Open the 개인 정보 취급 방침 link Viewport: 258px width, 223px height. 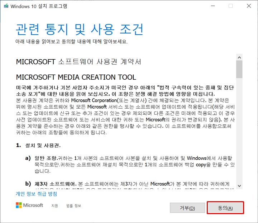pos(36,194)
